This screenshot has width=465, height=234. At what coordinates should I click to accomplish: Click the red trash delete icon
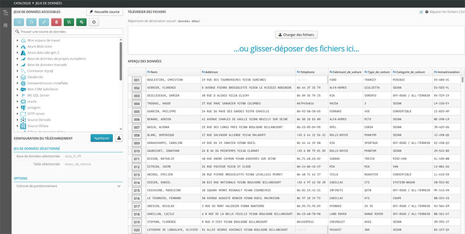(x=55, y=22)
